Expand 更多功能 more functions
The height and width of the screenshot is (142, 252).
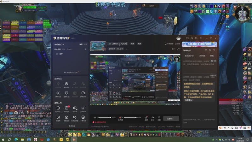click(71, 126)
